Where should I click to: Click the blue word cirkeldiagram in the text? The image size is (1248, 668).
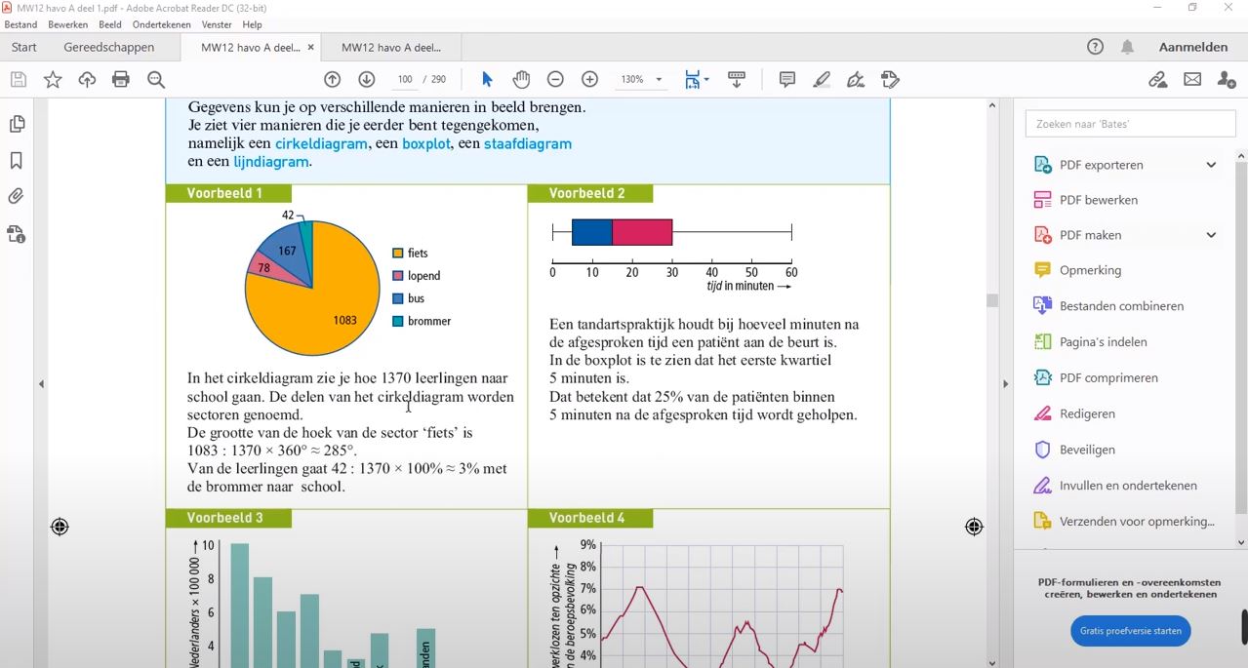point(321,143)
